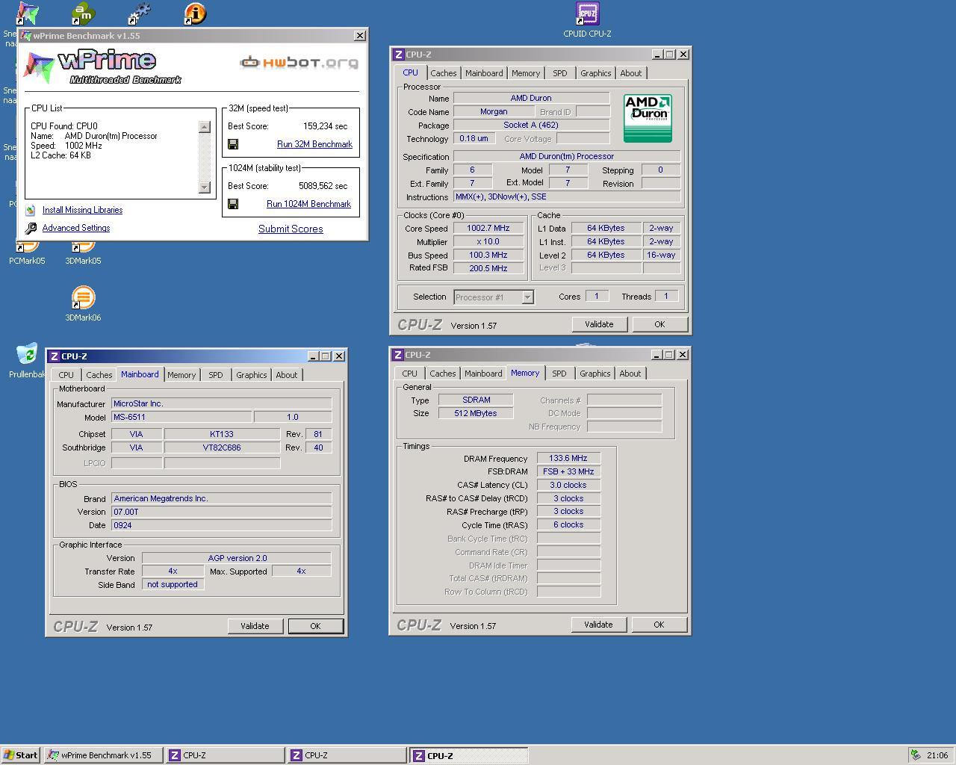Click the Install Missing Libraries icon
The image size is (956, 765).
pyautogui.click(x=31, y=211)
